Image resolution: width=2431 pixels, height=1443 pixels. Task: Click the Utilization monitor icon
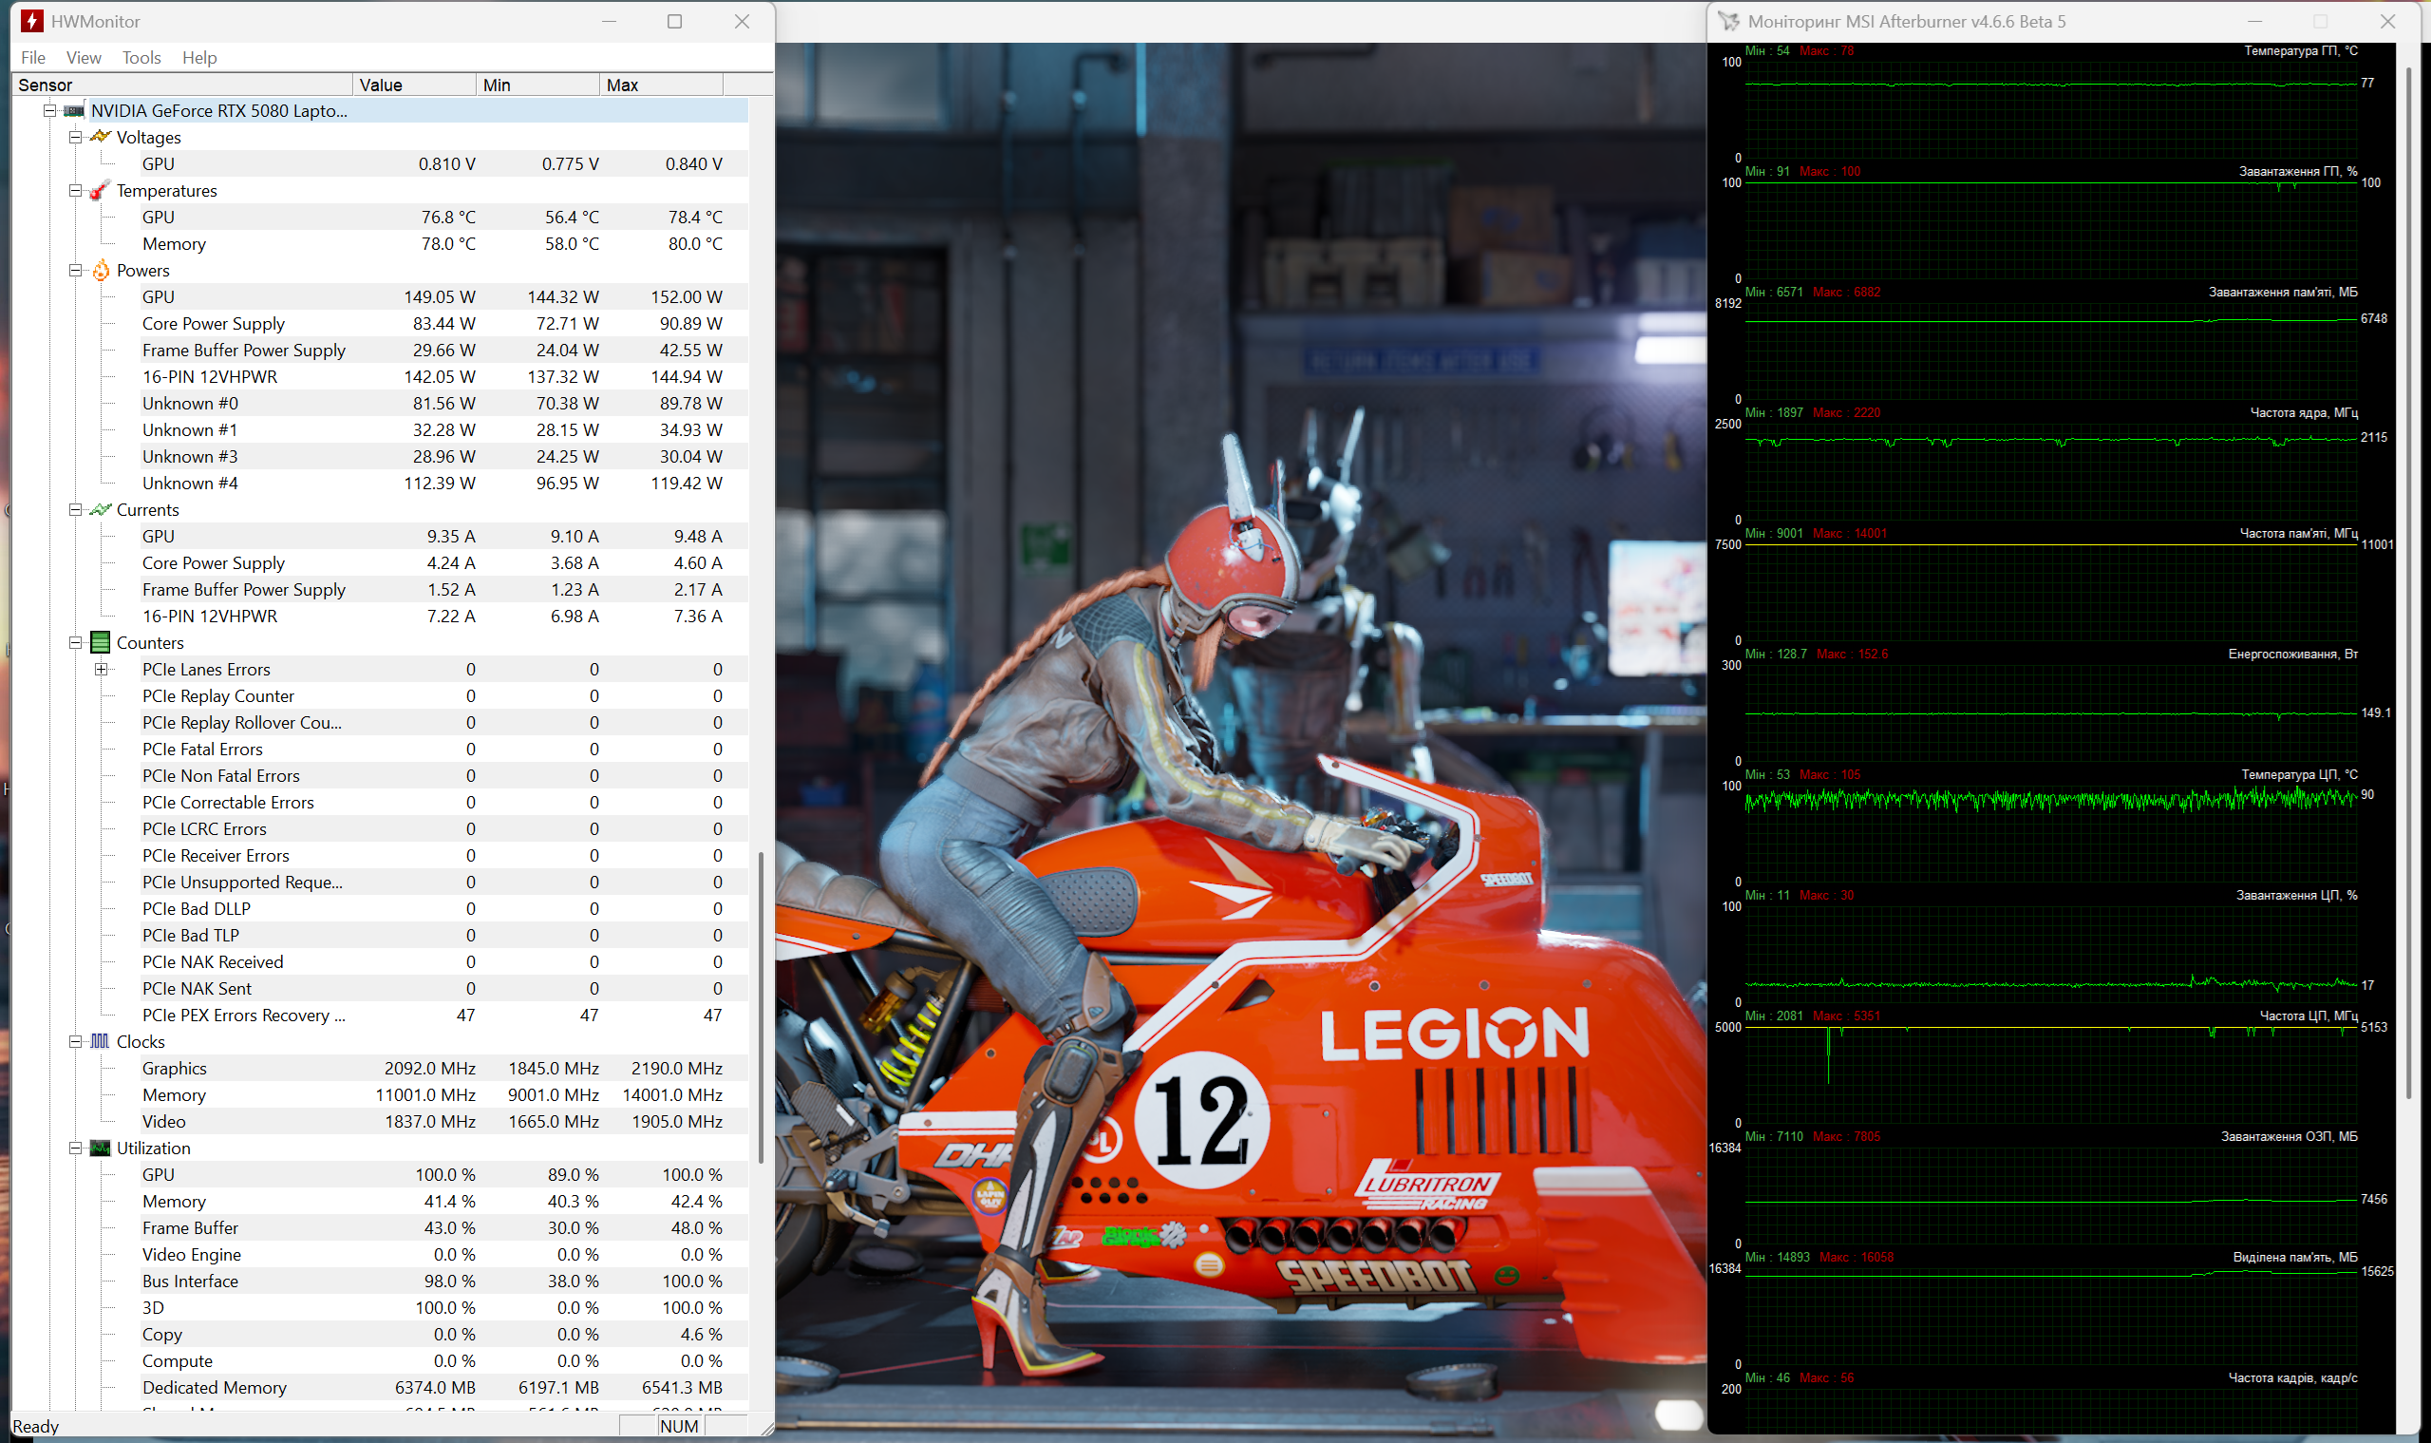point(100,1149)
